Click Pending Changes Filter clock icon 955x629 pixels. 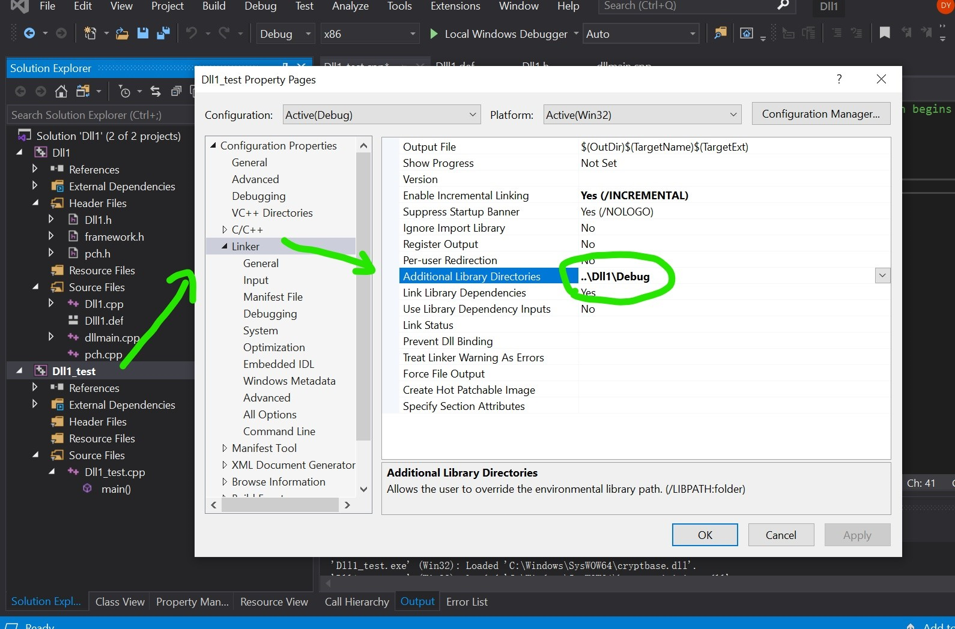(124, 91)
